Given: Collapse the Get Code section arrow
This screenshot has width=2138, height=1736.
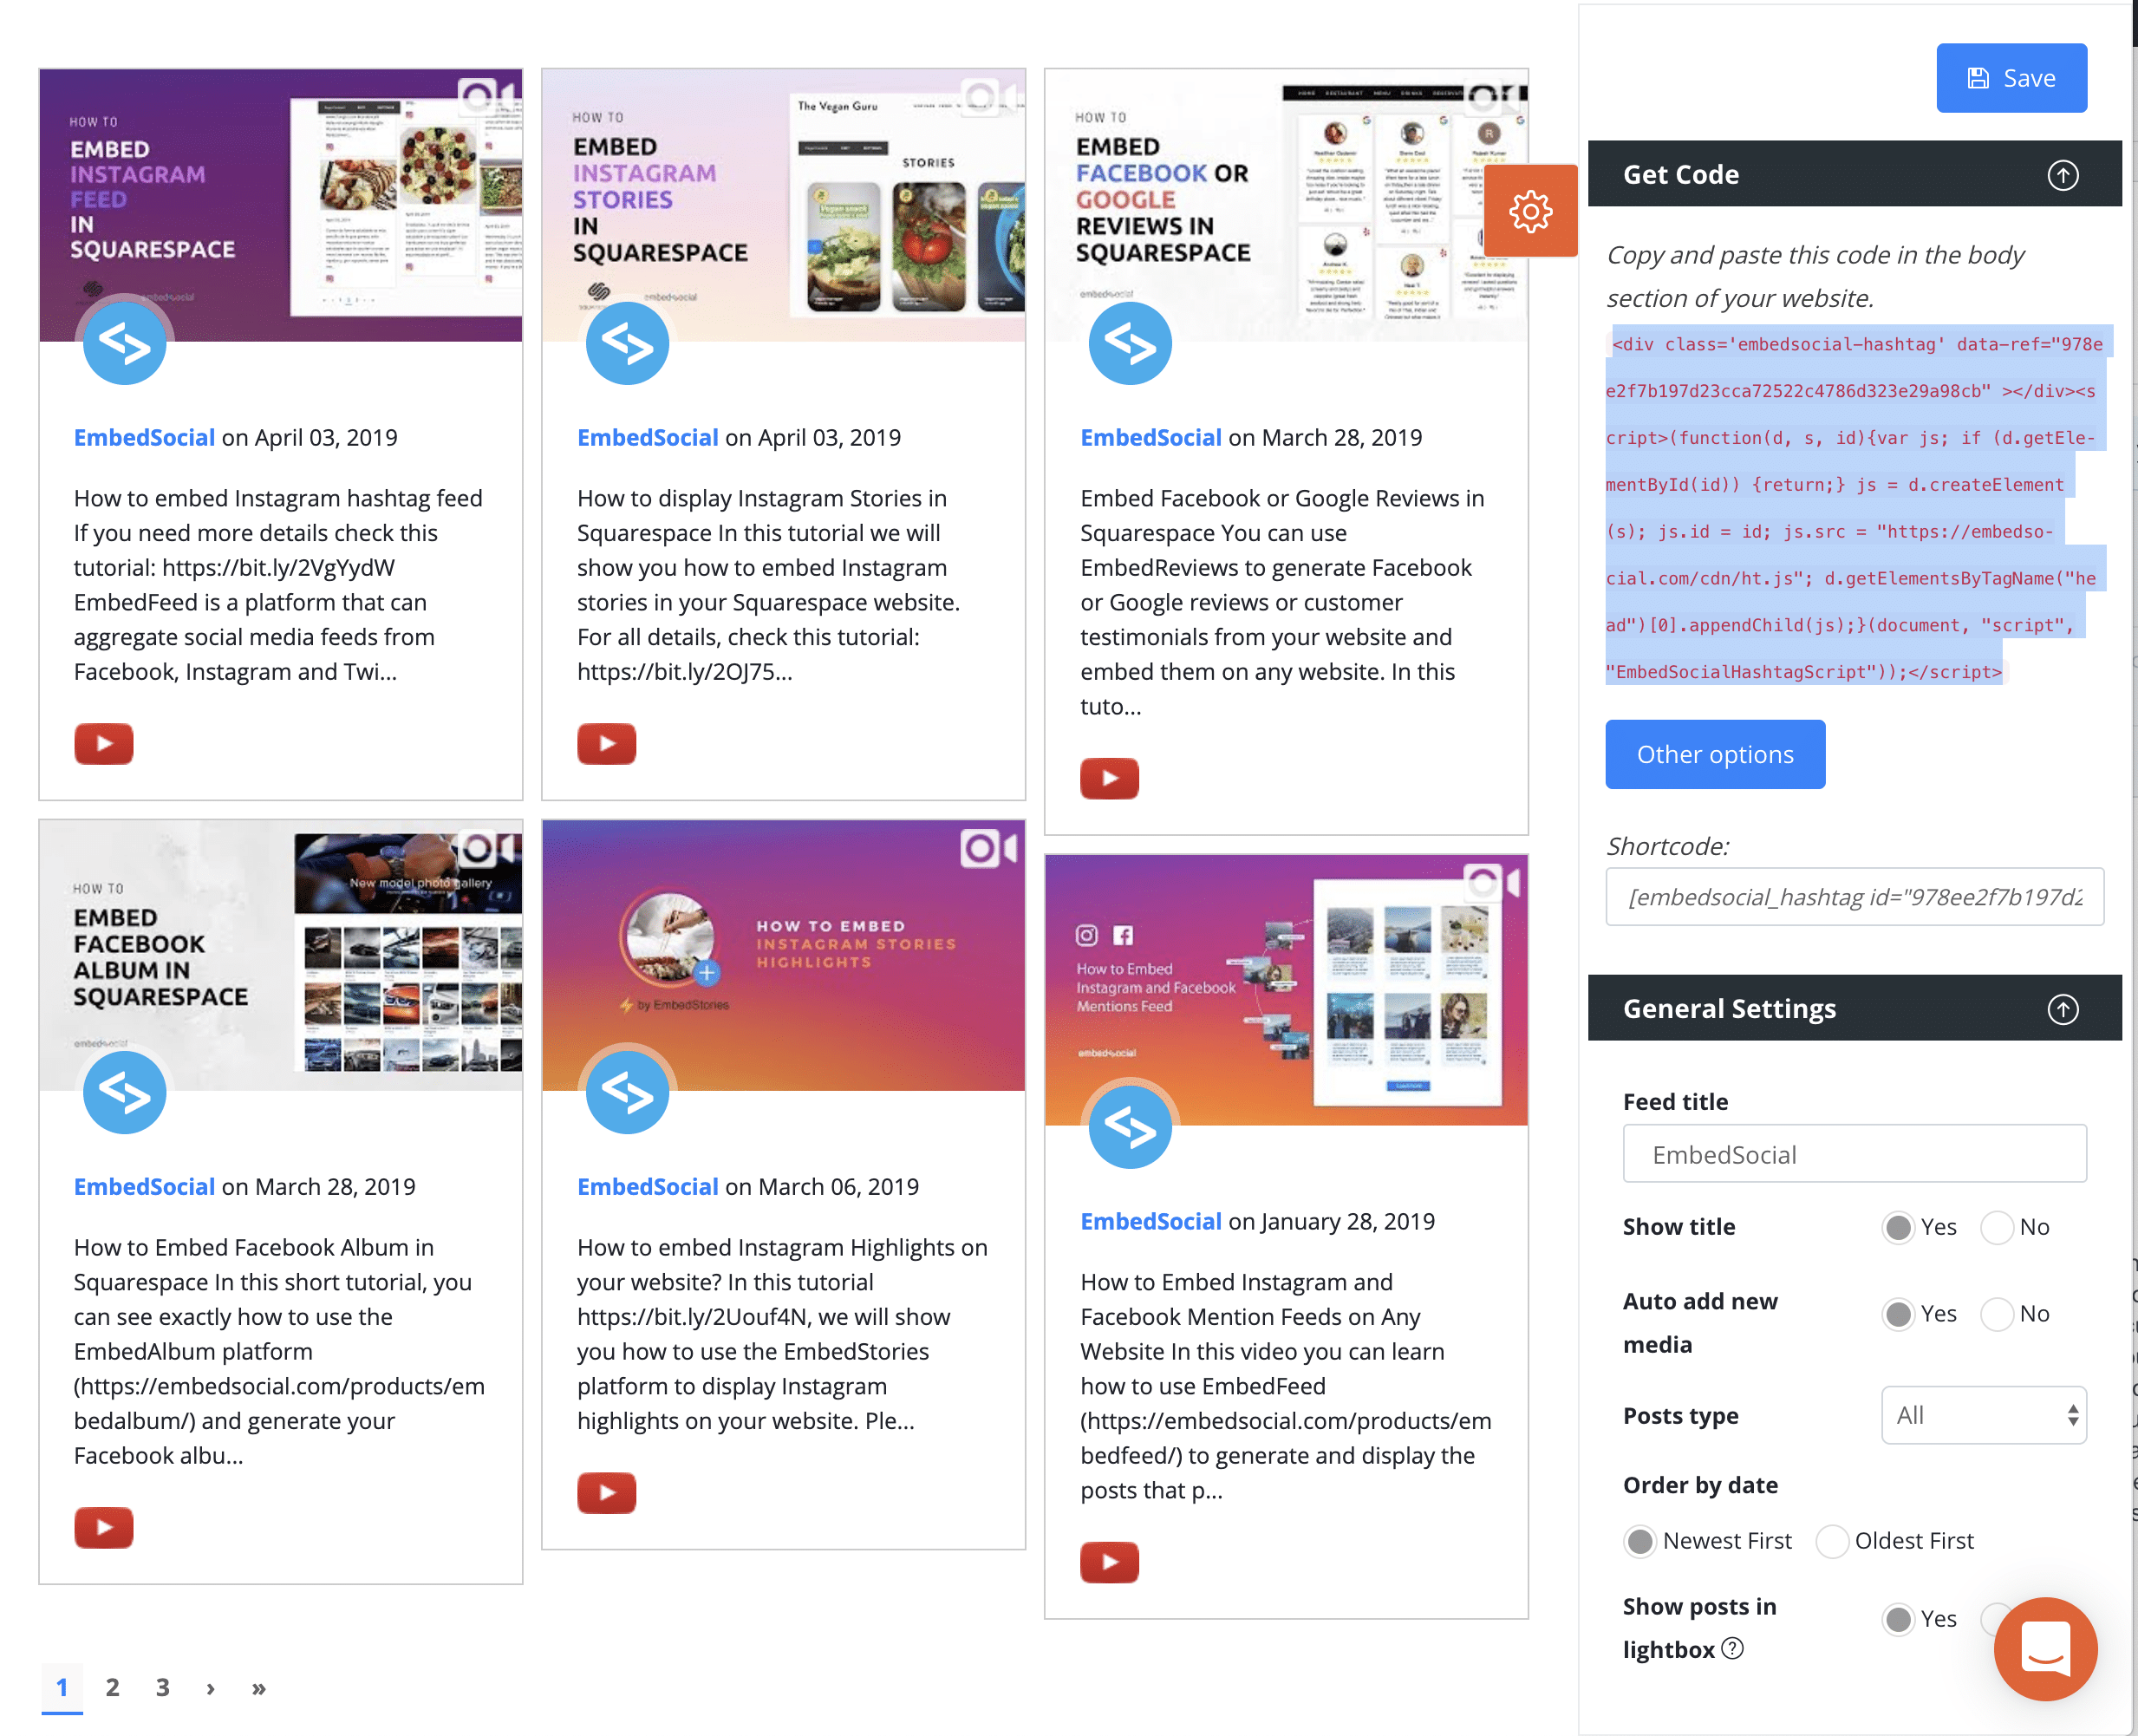Looking at the screenshot, I should tap(2062, 175).
